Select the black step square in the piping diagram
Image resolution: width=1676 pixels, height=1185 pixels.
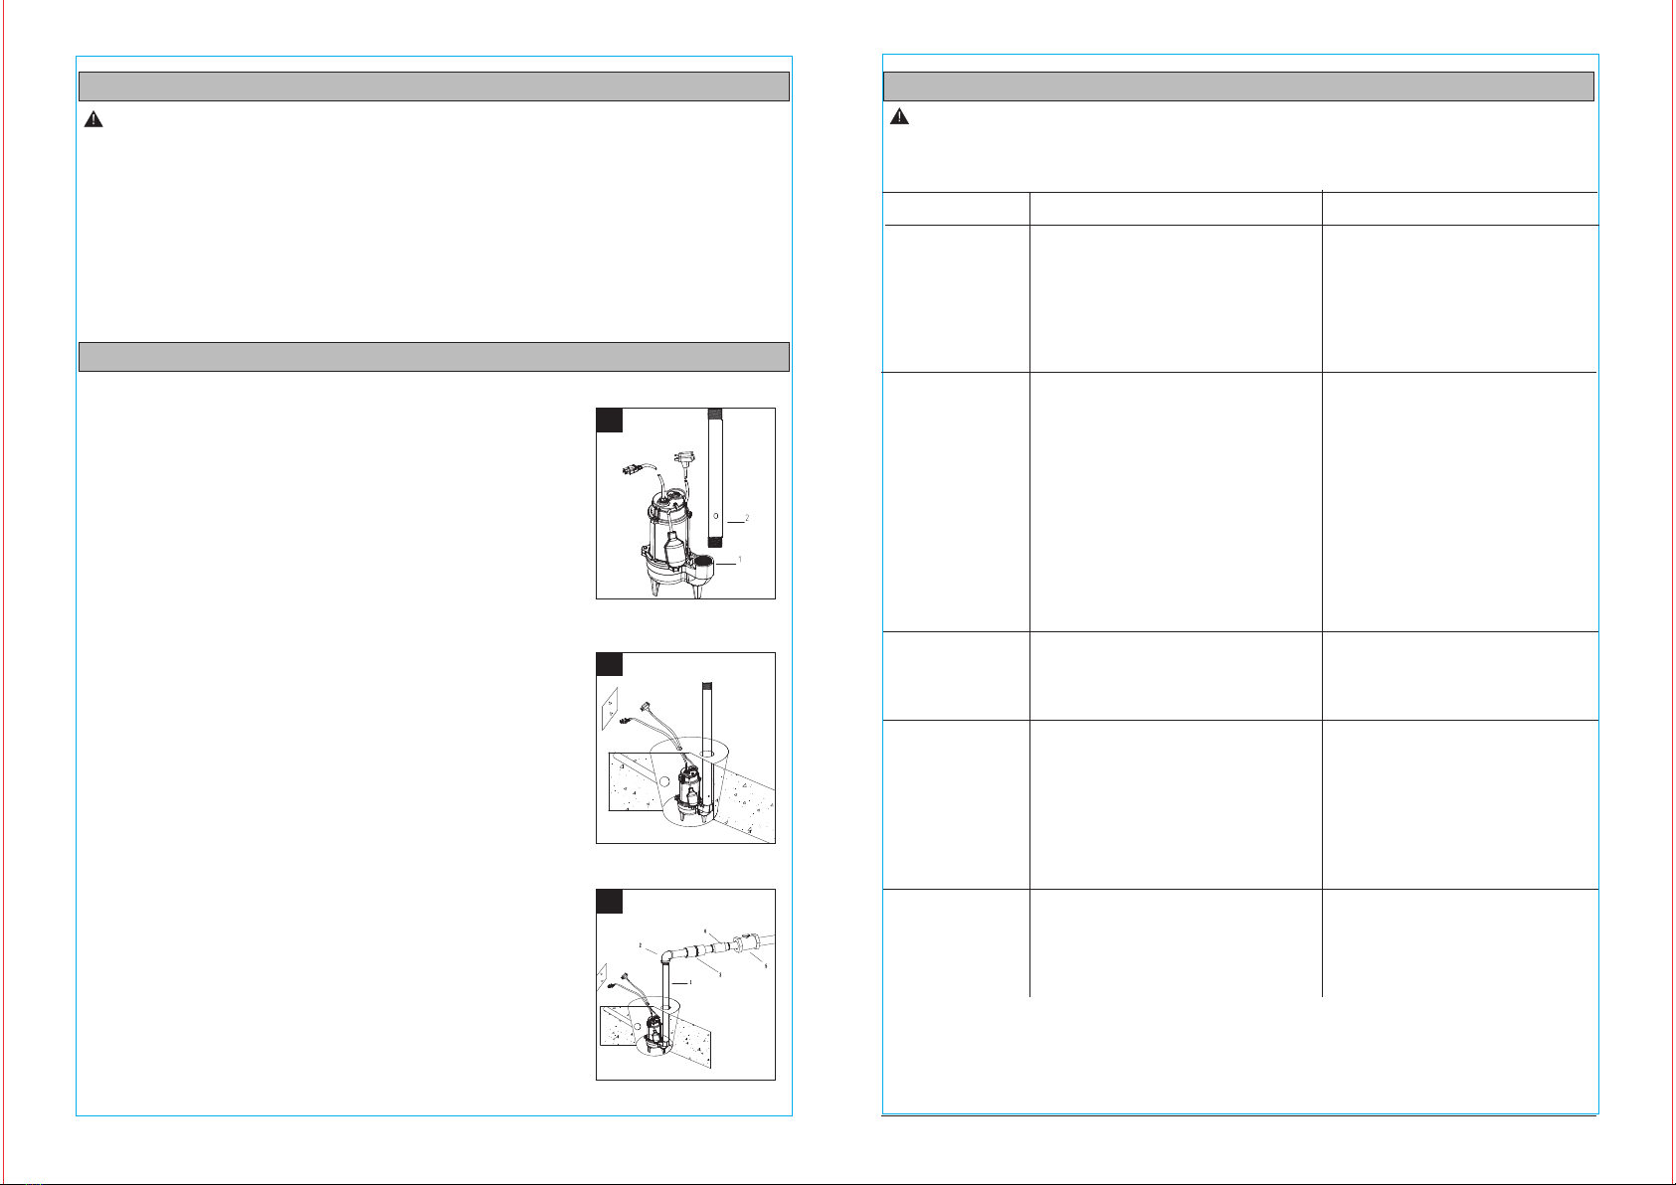tap(610, 901)
